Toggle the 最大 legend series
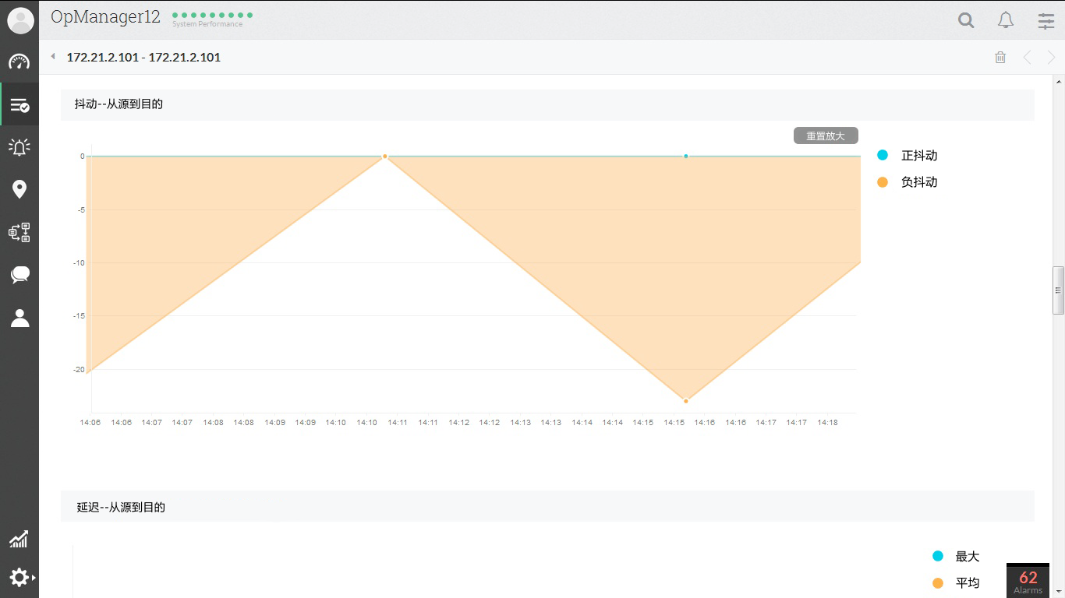Viewport: 1065px width, 598px height. (956, 556)
